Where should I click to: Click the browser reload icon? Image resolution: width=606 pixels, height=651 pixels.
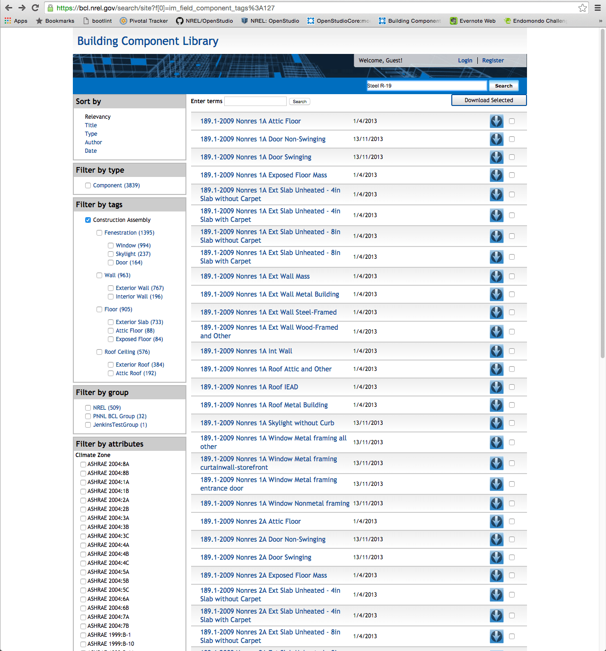pyautogui.click(x=35, y=8)
